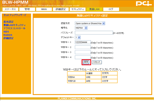This screenshot has width=154, height=101.
Task: Open the デフォルトキー dropdown
Action: click(x=78, y=37)
